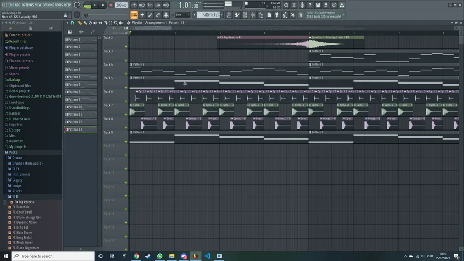This screenshot has width=464, height=261.
Task: Open the Mixer window from toolbar
Action: (x=253, y=15)
